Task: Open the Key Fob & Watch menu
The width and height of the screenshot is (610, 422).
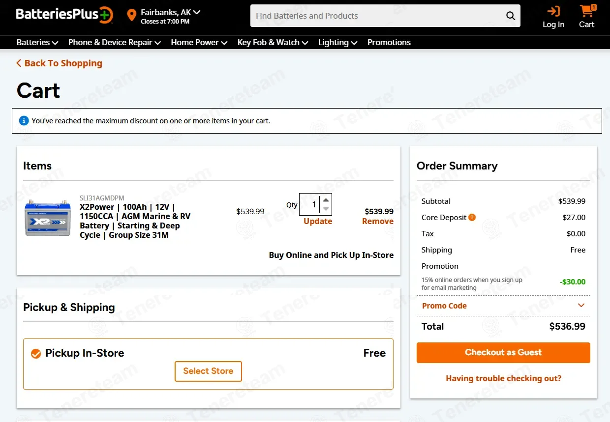Action: pyautogui.click(x=273, y=42)
